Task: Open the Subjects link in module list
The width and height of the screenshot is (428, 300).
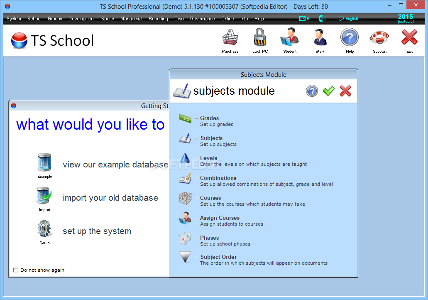Action: [212, 138]
